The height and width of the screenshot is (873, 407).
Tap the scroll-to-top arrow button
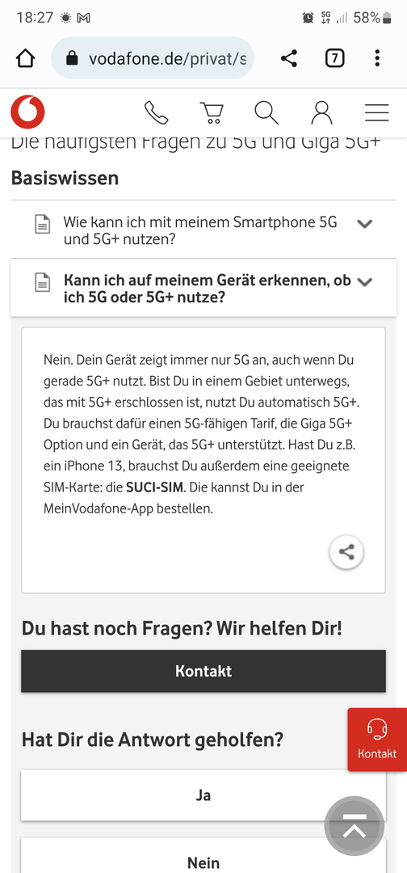point(355,825)
